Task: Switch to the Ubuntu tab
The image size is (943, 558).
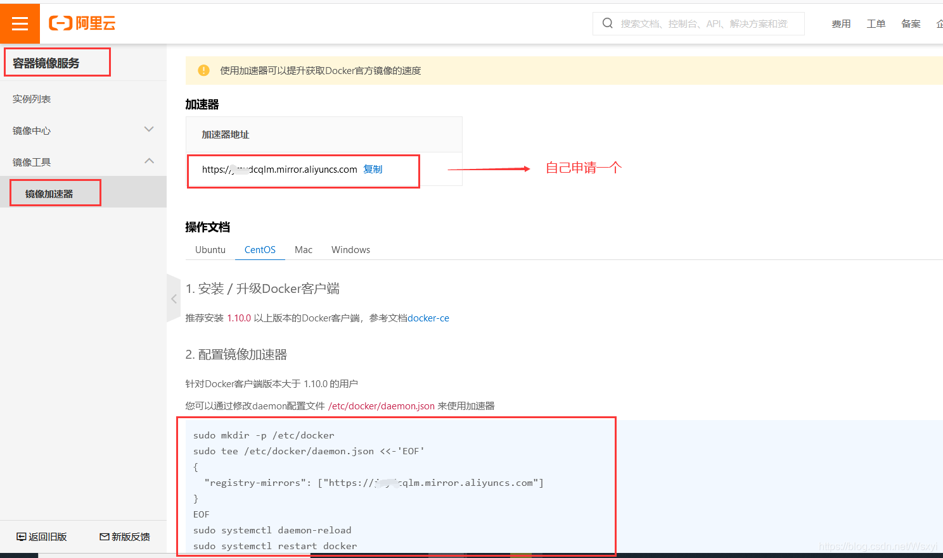Action: [x=210, y=250]
